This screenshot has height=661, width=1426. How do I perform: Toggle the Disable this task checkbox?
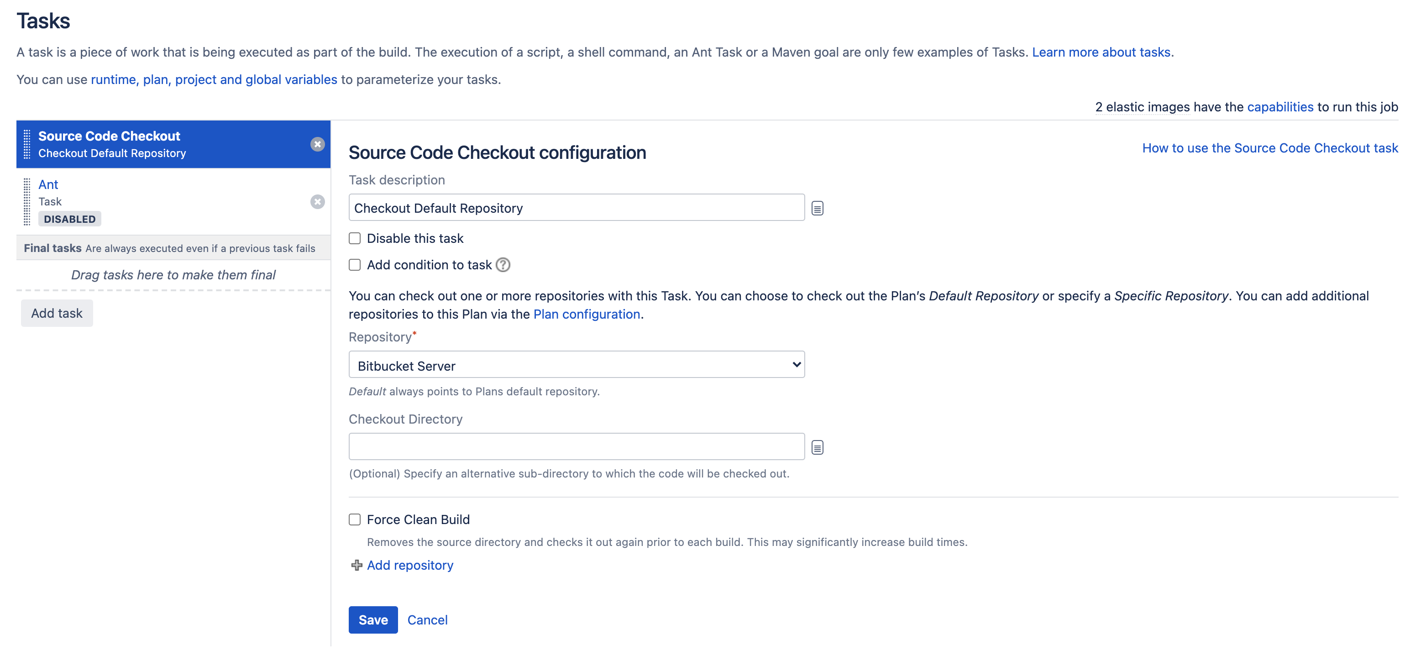(x=356, y=238)
